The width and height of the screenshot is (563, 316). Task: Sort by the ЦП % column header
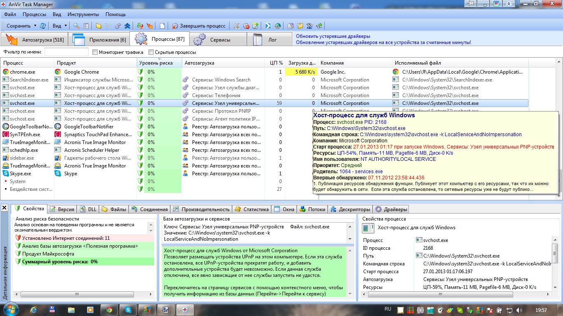[x=274, y=63]
